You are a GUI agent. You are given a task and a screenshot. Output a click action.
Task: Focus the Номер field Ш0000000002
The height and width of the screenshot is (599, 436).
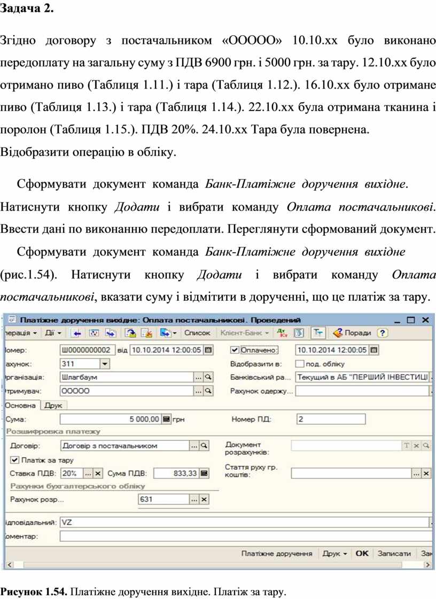click(x=88, y=350)
